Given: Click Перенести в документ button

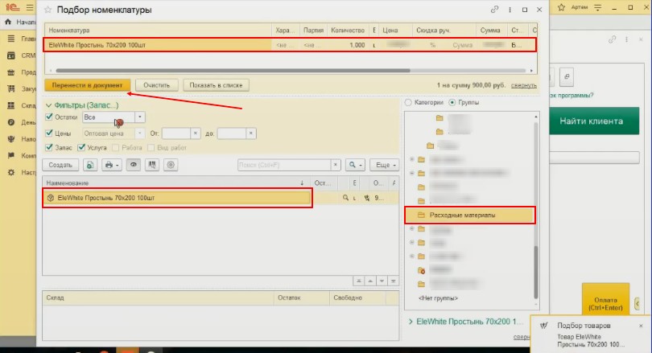Looking at the screenshot, I should pos(87,85).
